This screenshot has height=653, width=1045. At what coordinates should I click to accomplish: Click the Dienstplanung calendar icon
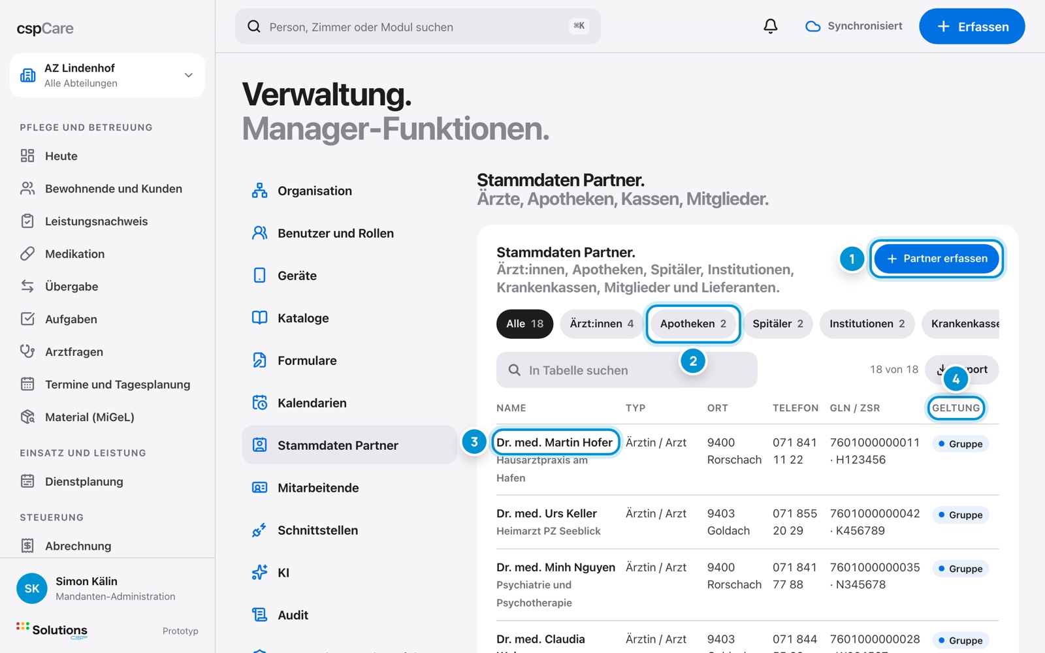[27, 481]
